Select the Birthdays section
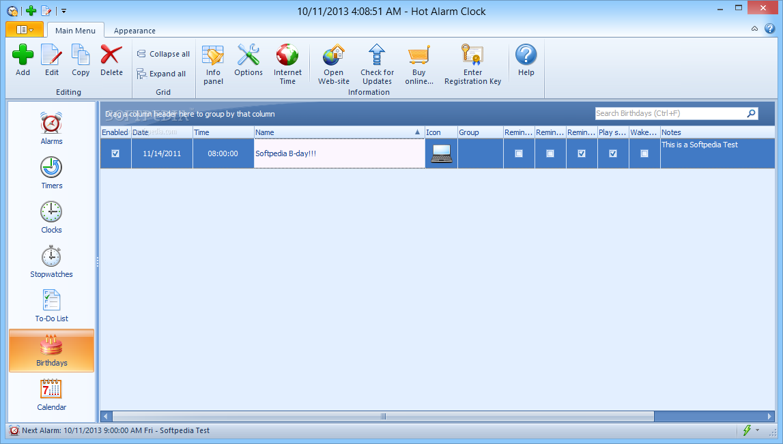Image resolution: width=783 pixels, height=444 pixels. point(51,350)
